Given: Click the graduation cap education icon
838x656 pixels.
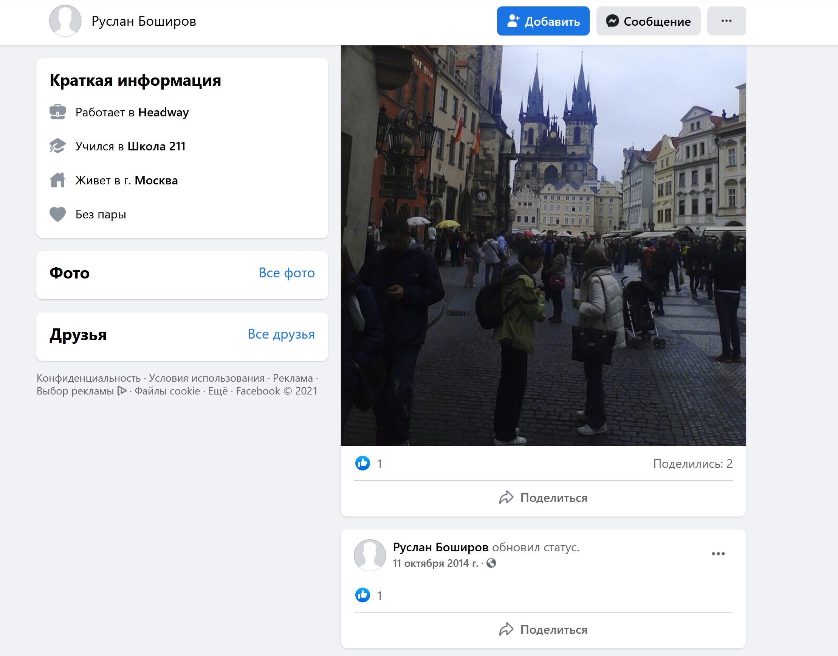Looking at the screenshot, I should (57, 146).
